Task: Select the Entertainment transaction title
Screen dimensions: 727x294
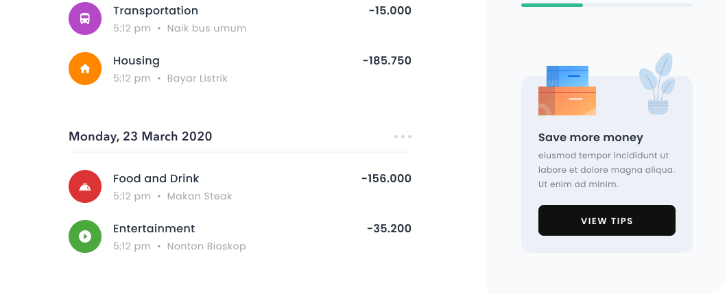Action: coord(154,229)
